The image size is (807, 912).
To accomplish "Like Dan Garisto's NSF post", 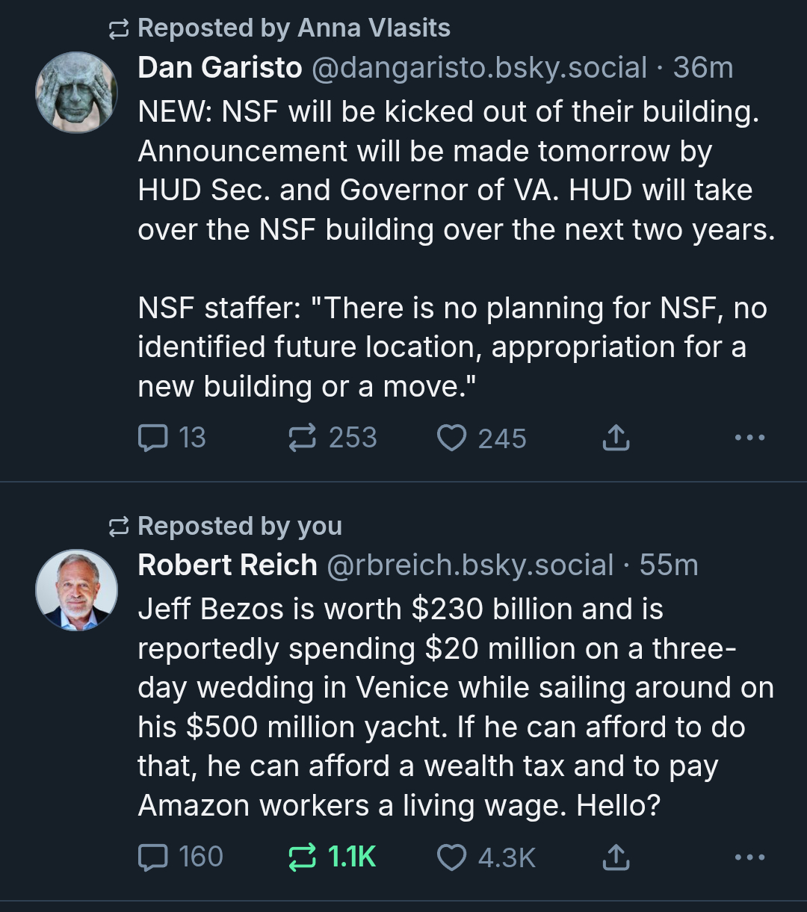I will pyautogui.click(x=451, y=438).
